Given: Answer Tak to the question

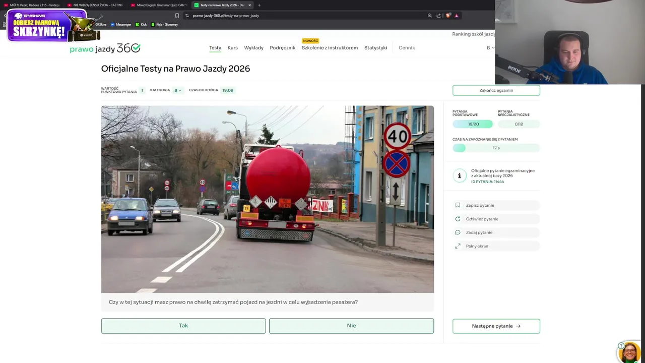Looking at the screenshot, I should point(183,326).
